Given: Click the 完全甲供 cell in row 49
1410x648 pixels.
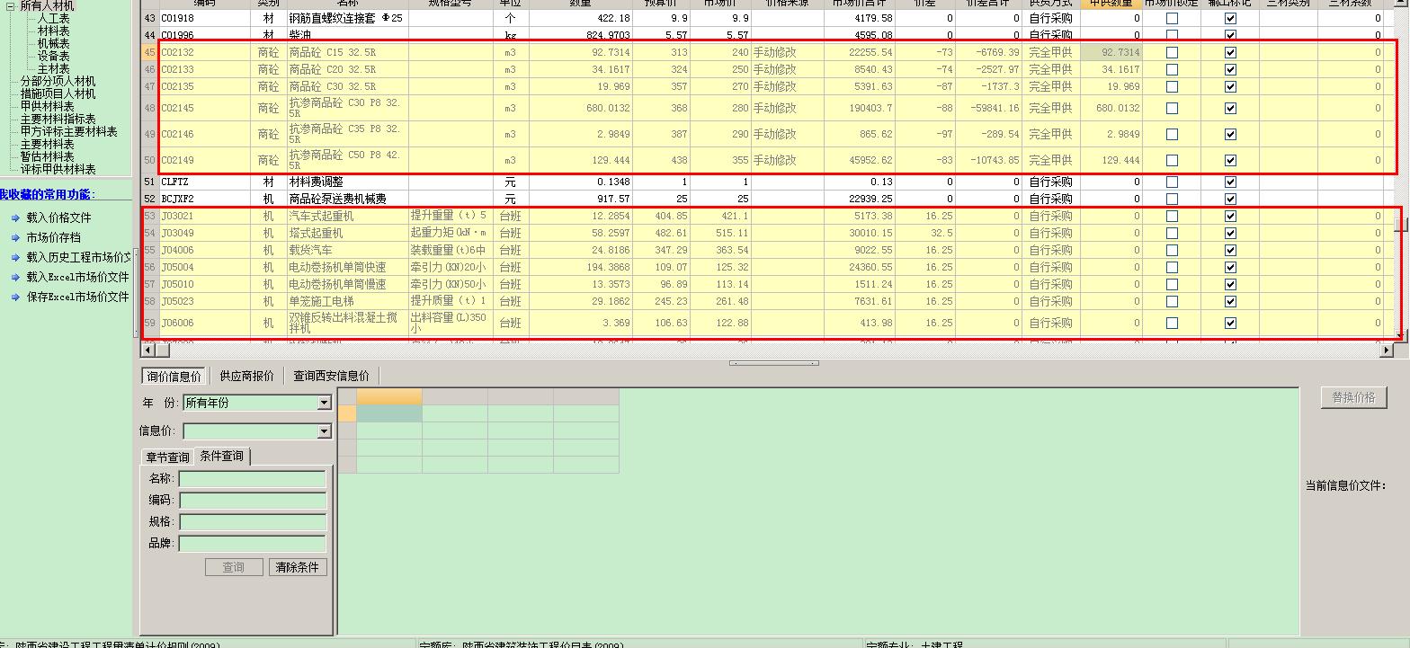Looking at the screenshot, I should (x=1050, y=134).
